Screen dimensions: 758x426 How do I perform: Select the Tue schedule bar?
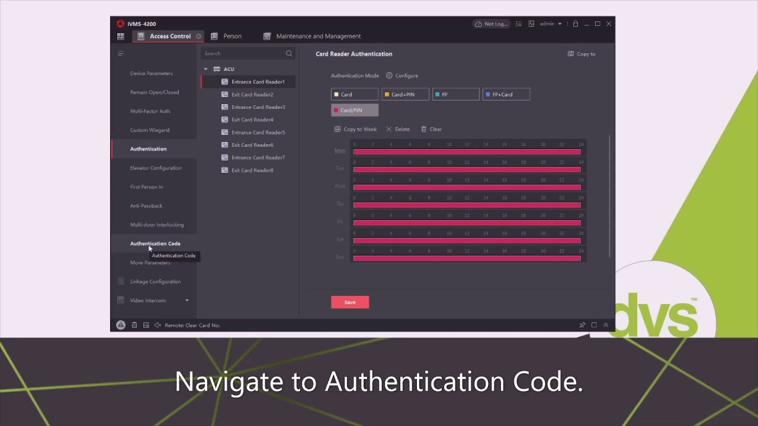click(x=467, y=170)
